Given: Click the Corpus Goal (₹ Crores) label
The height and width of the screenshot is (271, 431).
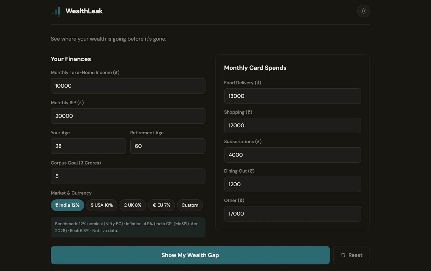Looking at the screenshot, I should 76,163.
